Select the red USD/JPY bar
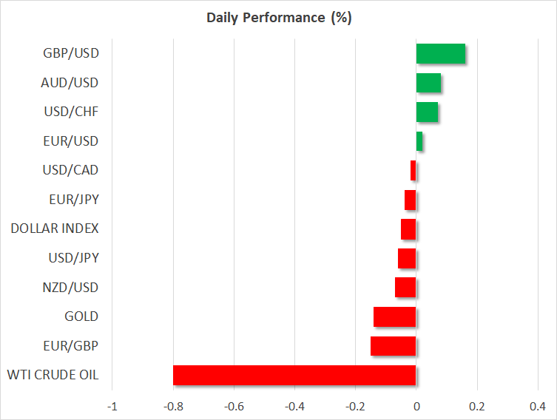The image size is (557, 420). tap(407, 258)
